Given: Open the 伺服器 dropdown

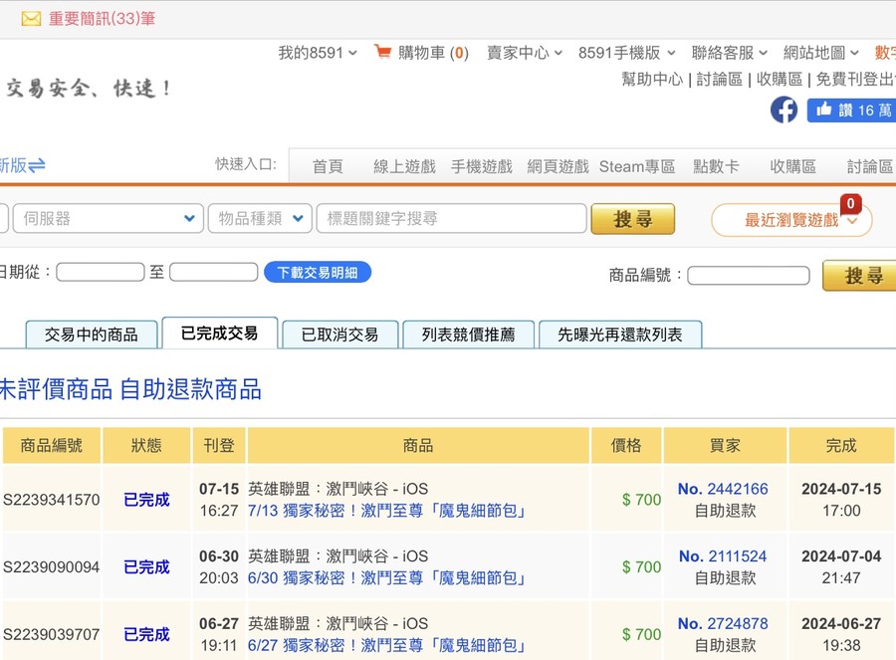Looking at the screenshot, I should pyautogui.click(x=108, y=218).
